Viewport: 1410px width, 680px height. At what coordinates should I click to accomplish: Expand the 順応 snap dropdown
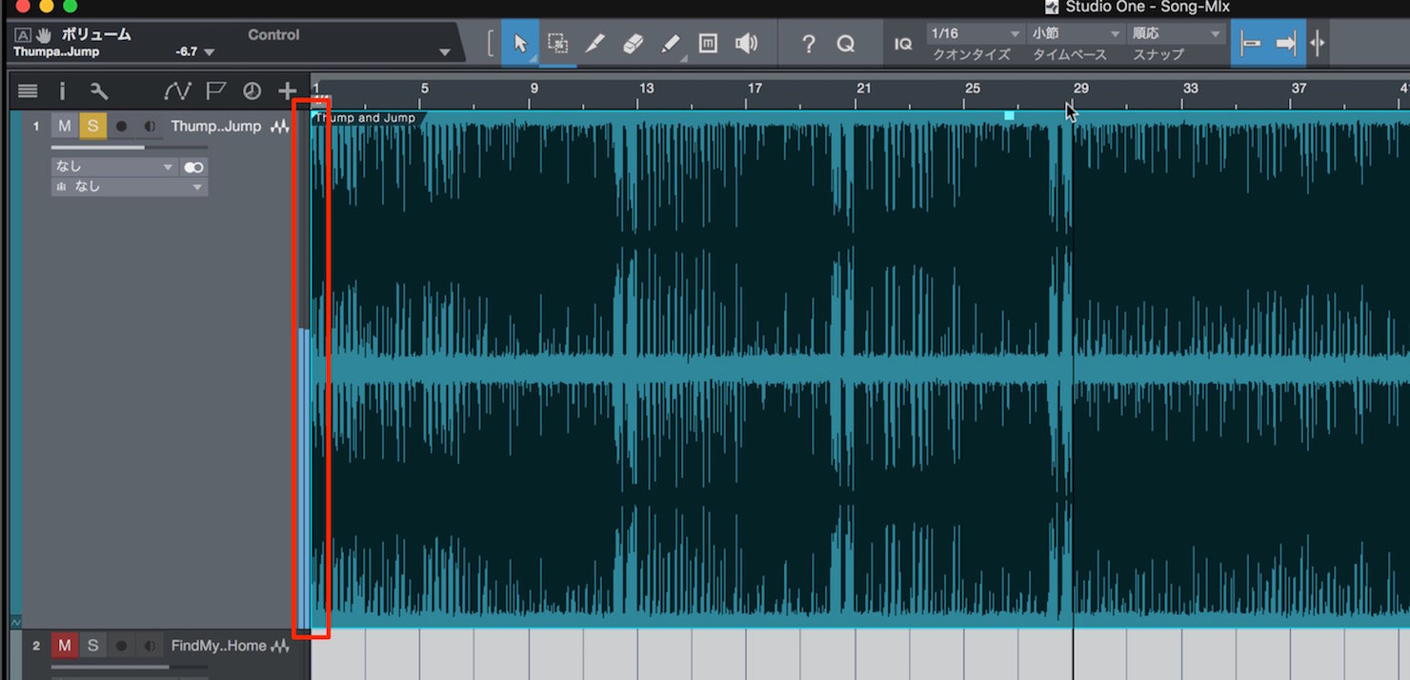pyautogui.click(x=1177, y=33)
